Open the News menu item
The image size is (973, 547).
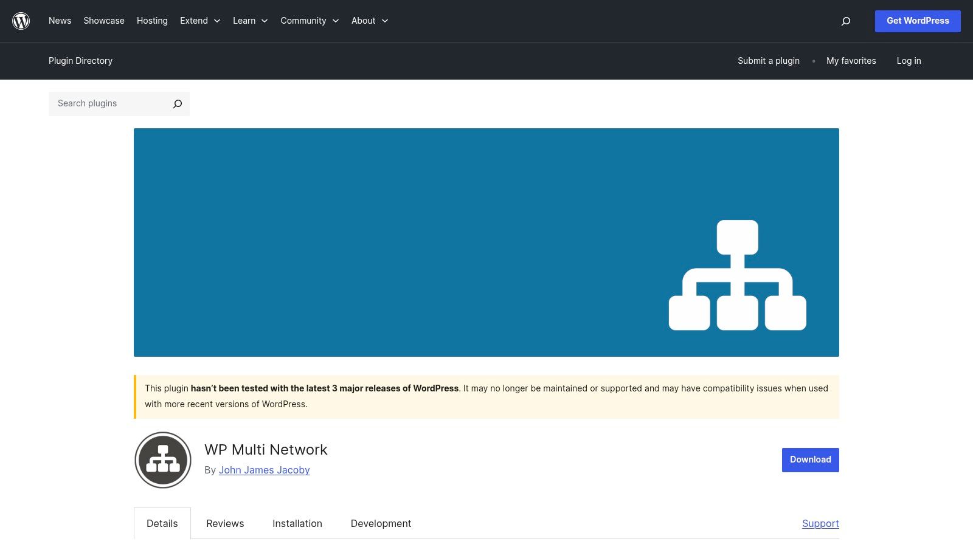pyautogui.click(x=60, y=21)
